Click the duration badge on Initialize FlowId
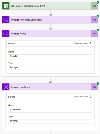The image size is (100, 134). pos(95,33)
